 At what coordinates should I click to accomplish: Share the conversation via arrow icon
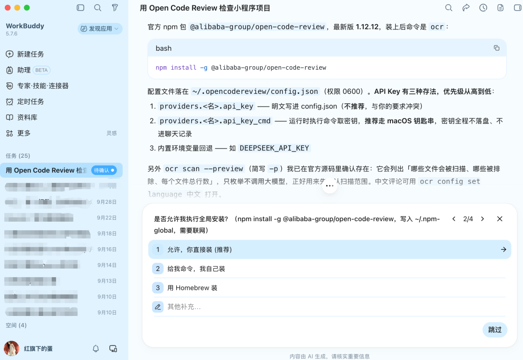[466, 8]
